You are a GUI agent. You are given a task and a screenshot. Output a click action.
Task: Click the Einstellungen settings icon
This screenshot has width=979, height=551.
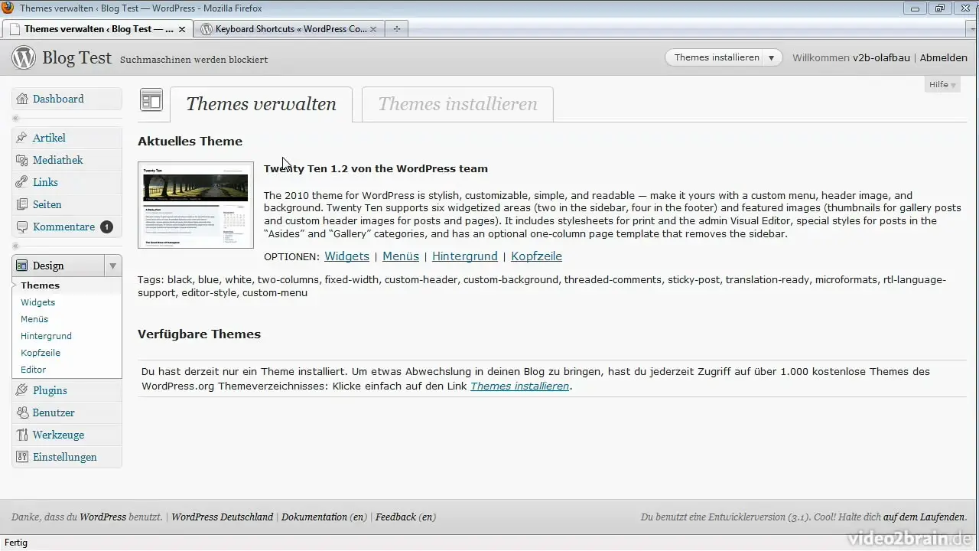22,457
